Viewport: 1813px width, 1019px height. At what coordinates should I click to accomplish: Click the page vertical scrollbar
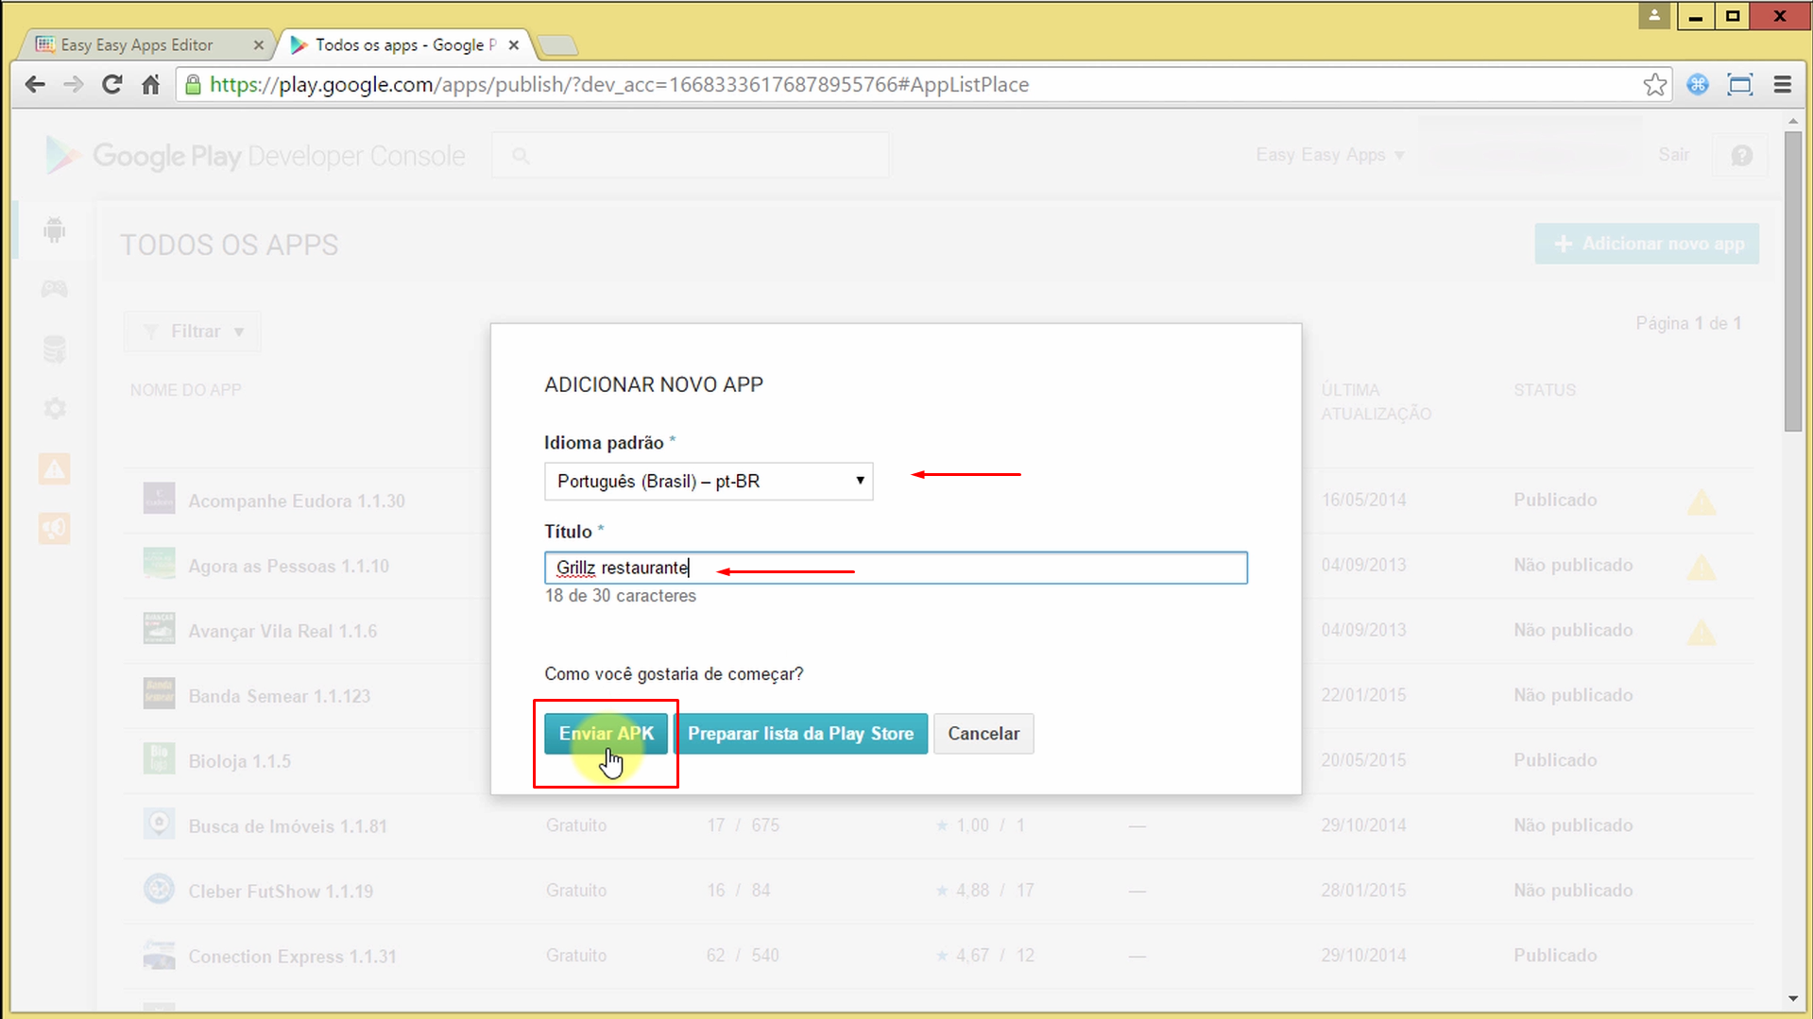click(1792, 283)
